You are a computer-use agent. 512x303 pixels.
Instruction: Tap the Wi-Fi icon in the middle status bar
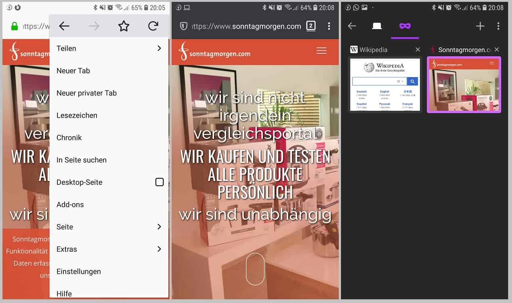coord(288,8)
